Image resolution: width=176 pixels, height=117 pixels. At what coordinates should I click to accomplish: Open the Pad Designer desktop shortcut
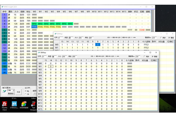33,106
